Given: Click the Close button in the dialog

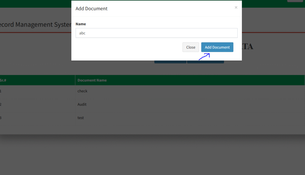Looking at the screenshot, I should point(191,47).
